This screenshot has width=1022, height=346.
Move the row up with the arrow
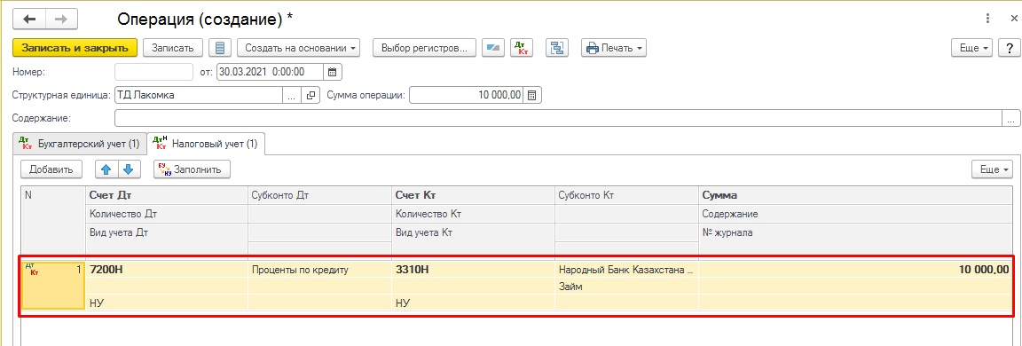pyautogui.click(x=106, y=169)
